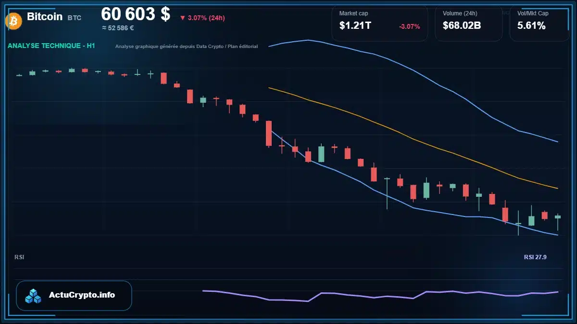Click the $1.21T market cap value
Screen dimensions: 577x324
[355, 26]
